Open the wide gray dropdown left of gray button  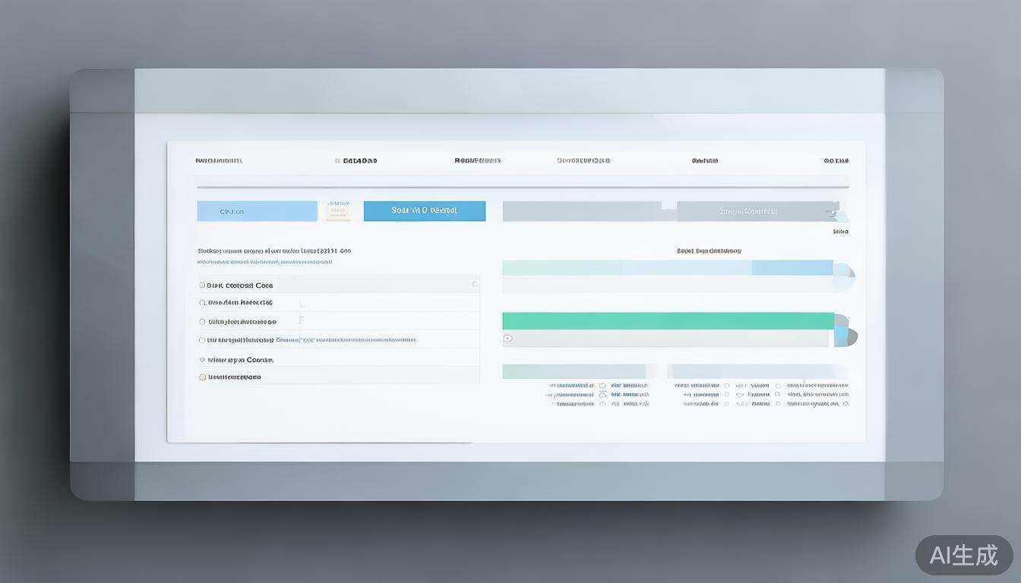point(581,211)
